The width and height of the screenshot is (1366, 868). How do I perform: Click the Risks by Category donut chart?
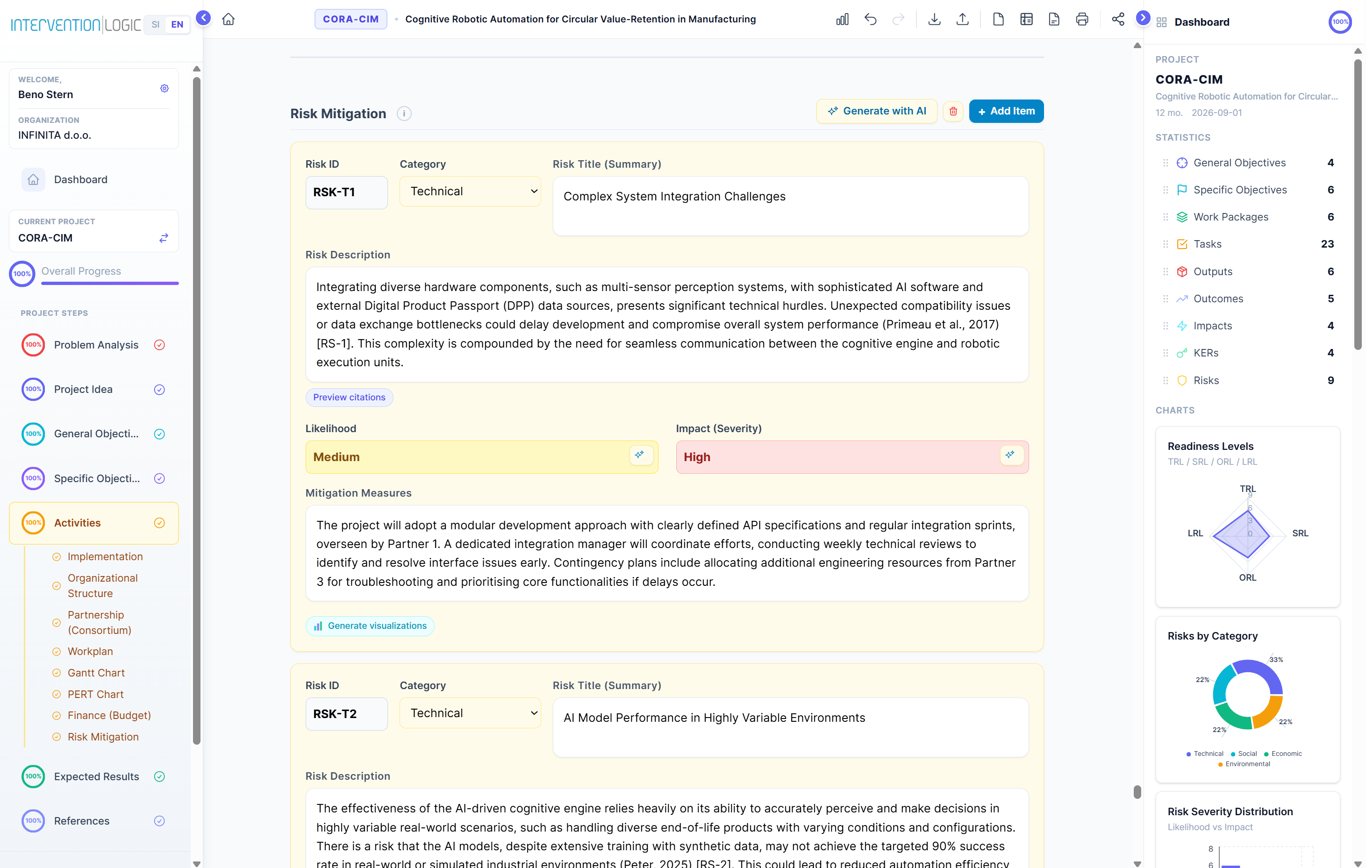[x=1247, y=695]
